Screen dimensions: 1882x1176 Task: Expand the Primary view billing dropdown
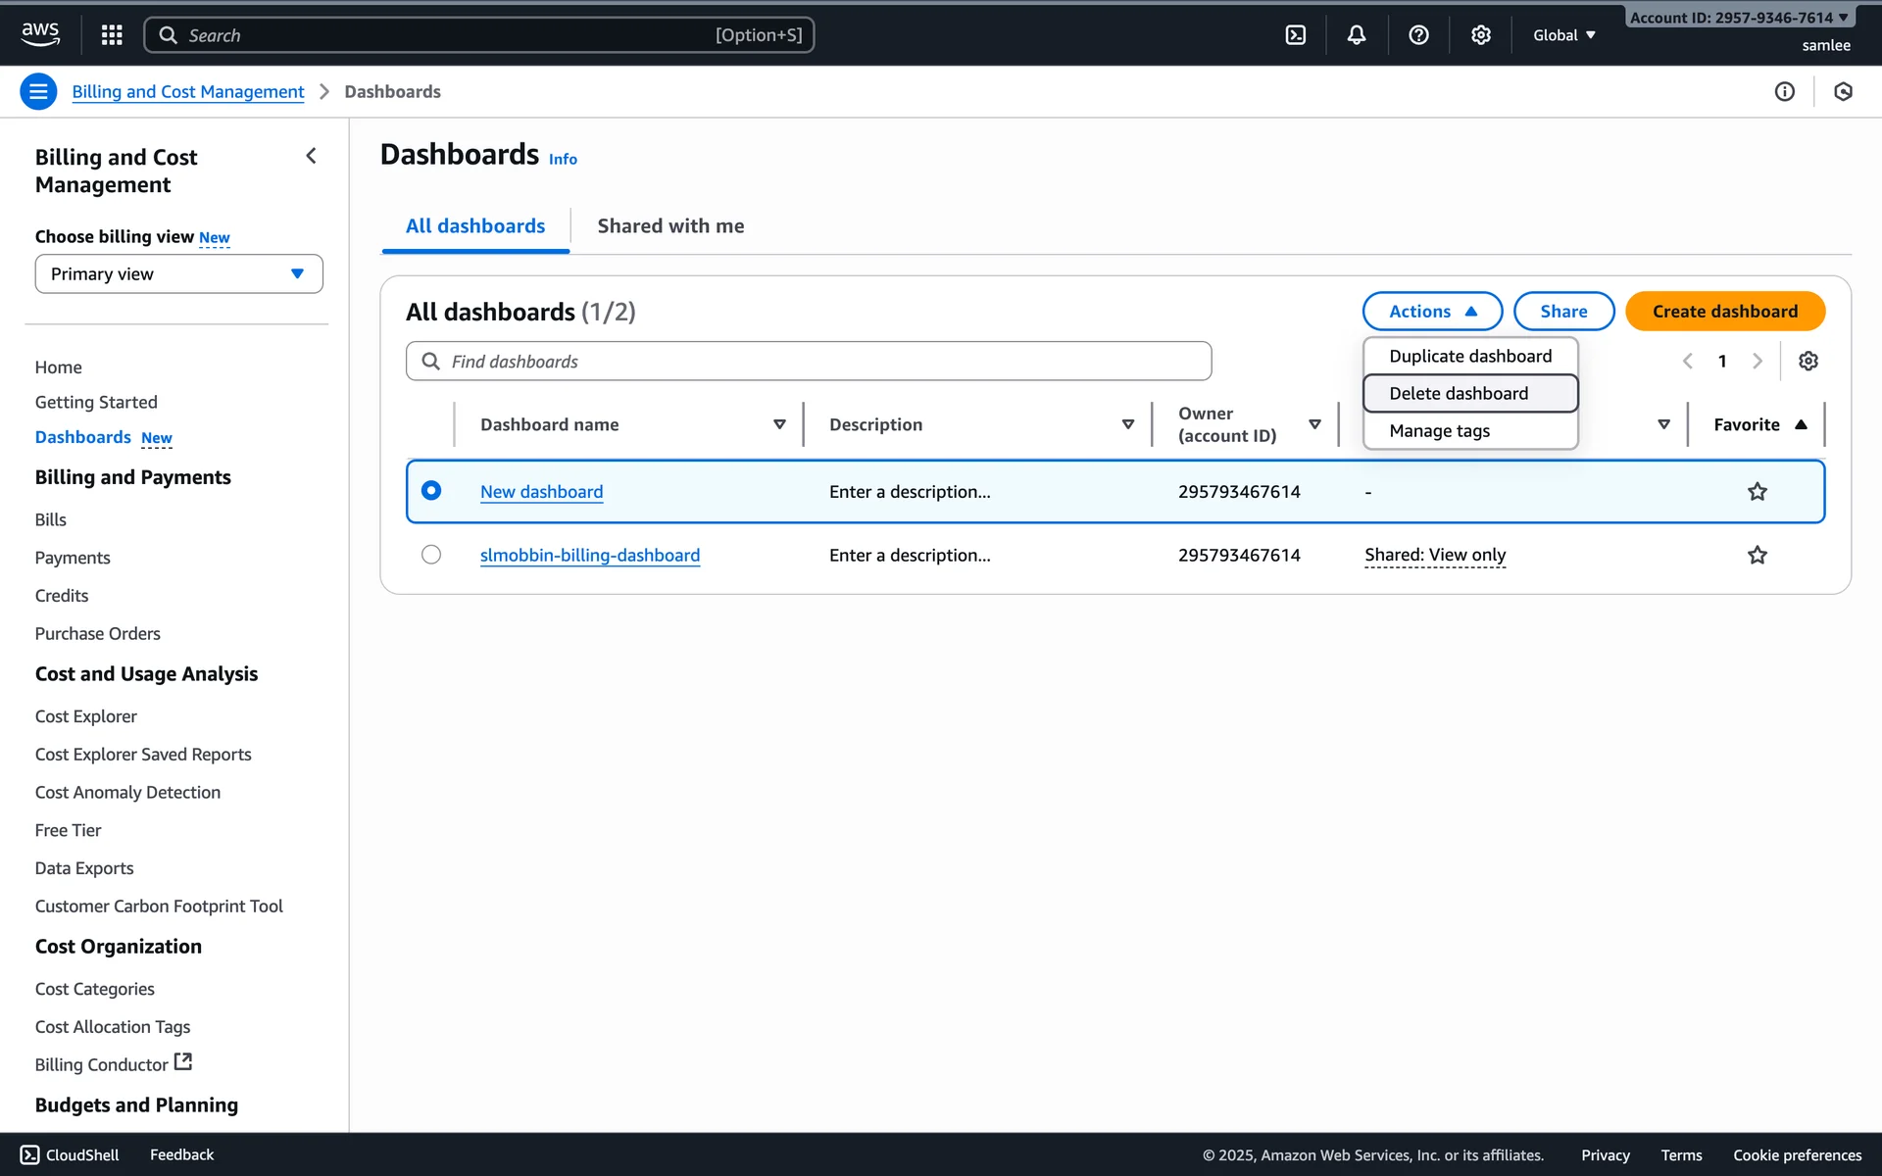(x=178, y=274)
